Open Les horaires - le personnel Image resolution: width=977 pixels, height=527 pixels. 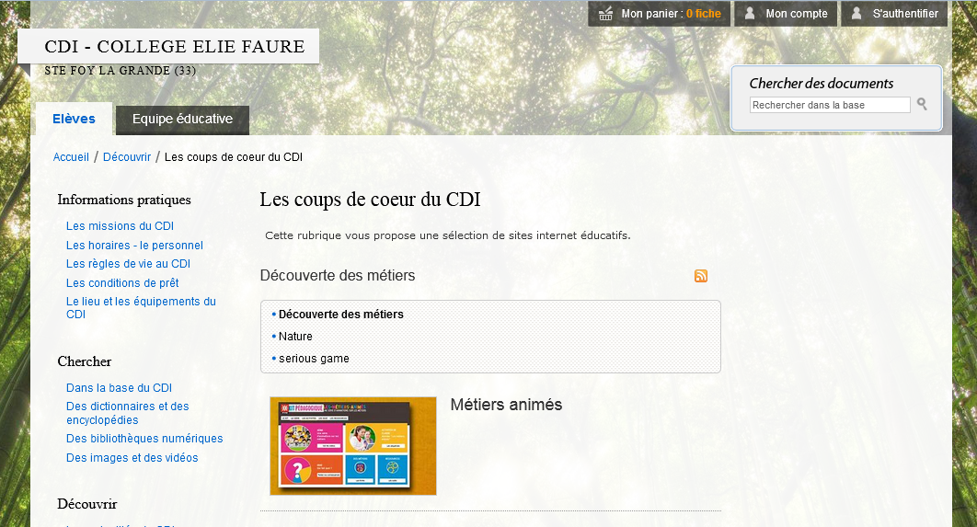tap(134, 246)
